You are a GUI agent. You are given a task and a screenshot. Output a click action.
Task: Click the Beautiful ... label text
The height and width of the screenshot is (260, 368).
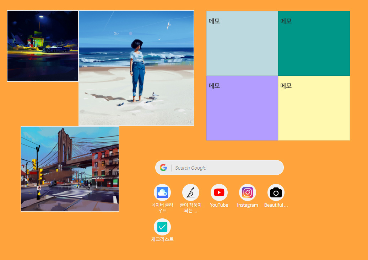[x=276, y=205]
